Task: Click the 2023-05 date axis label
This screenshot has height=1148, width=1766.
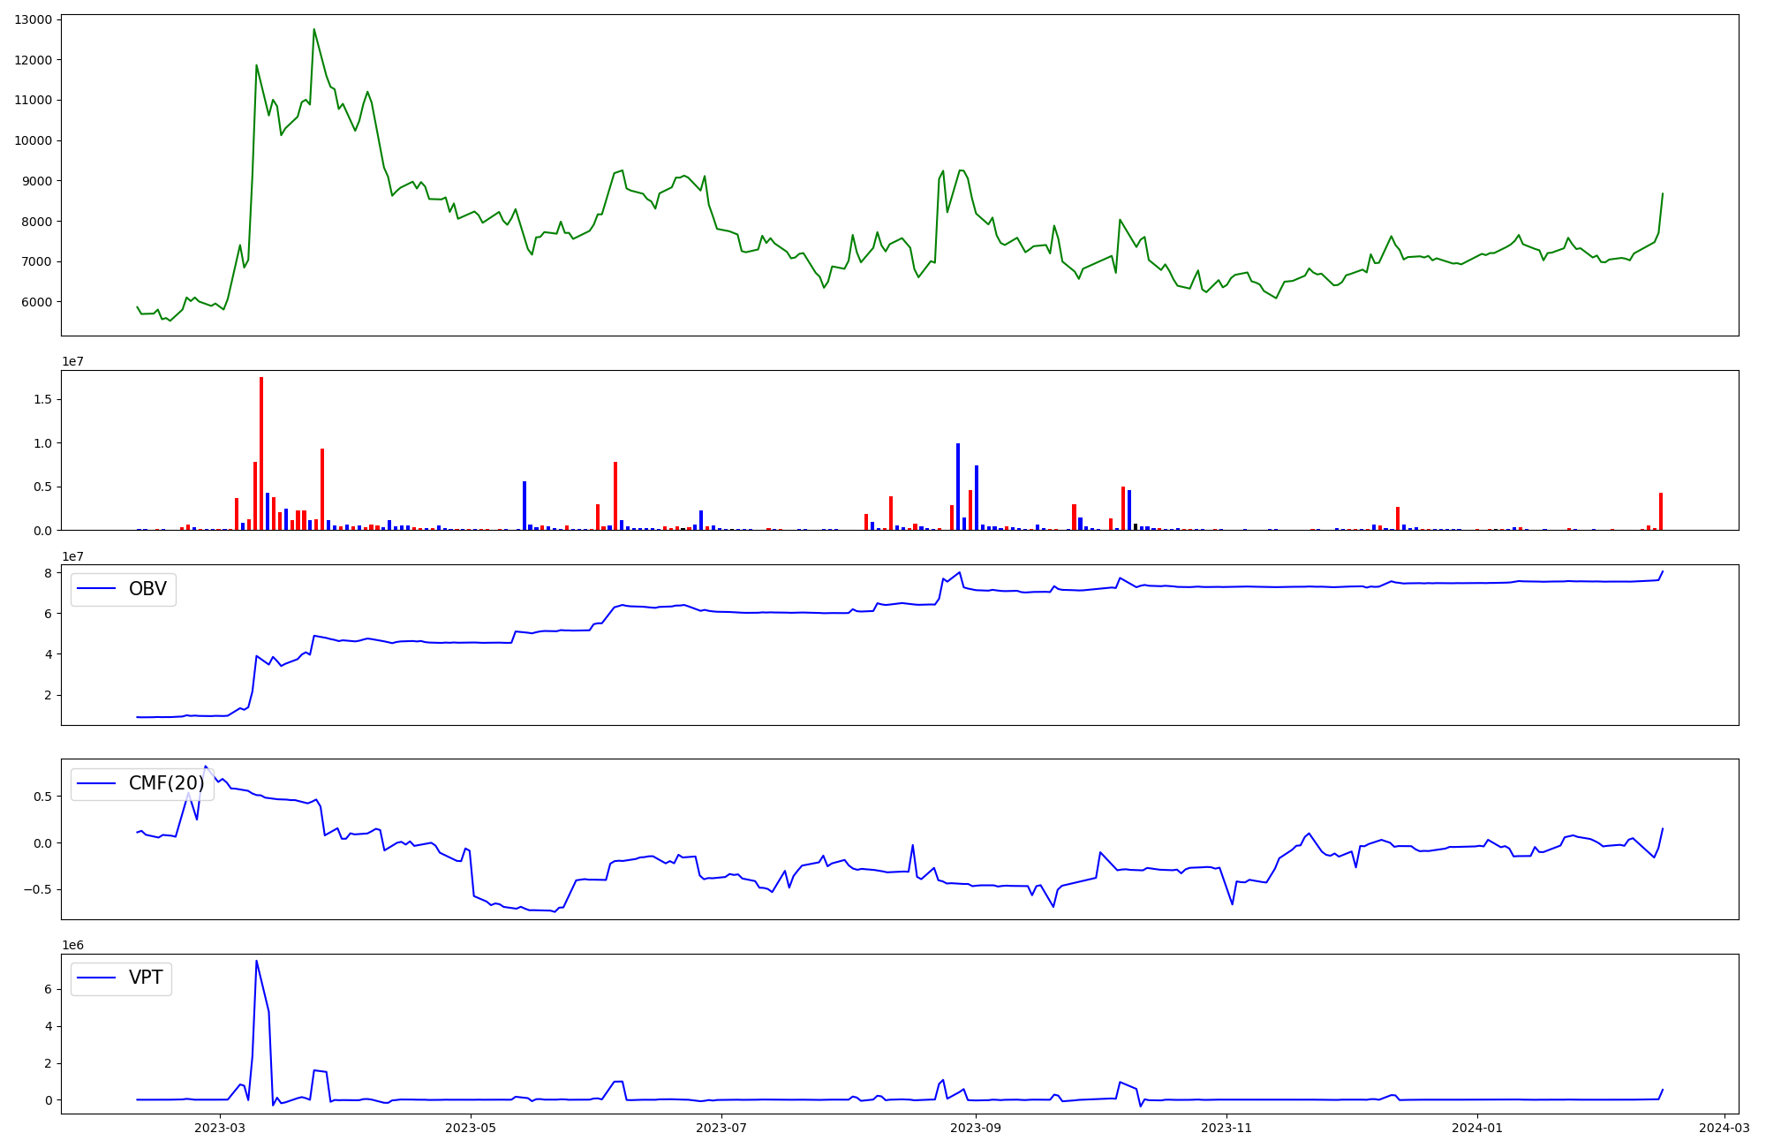Action: pyautogui.click(x=471, y=1128)
